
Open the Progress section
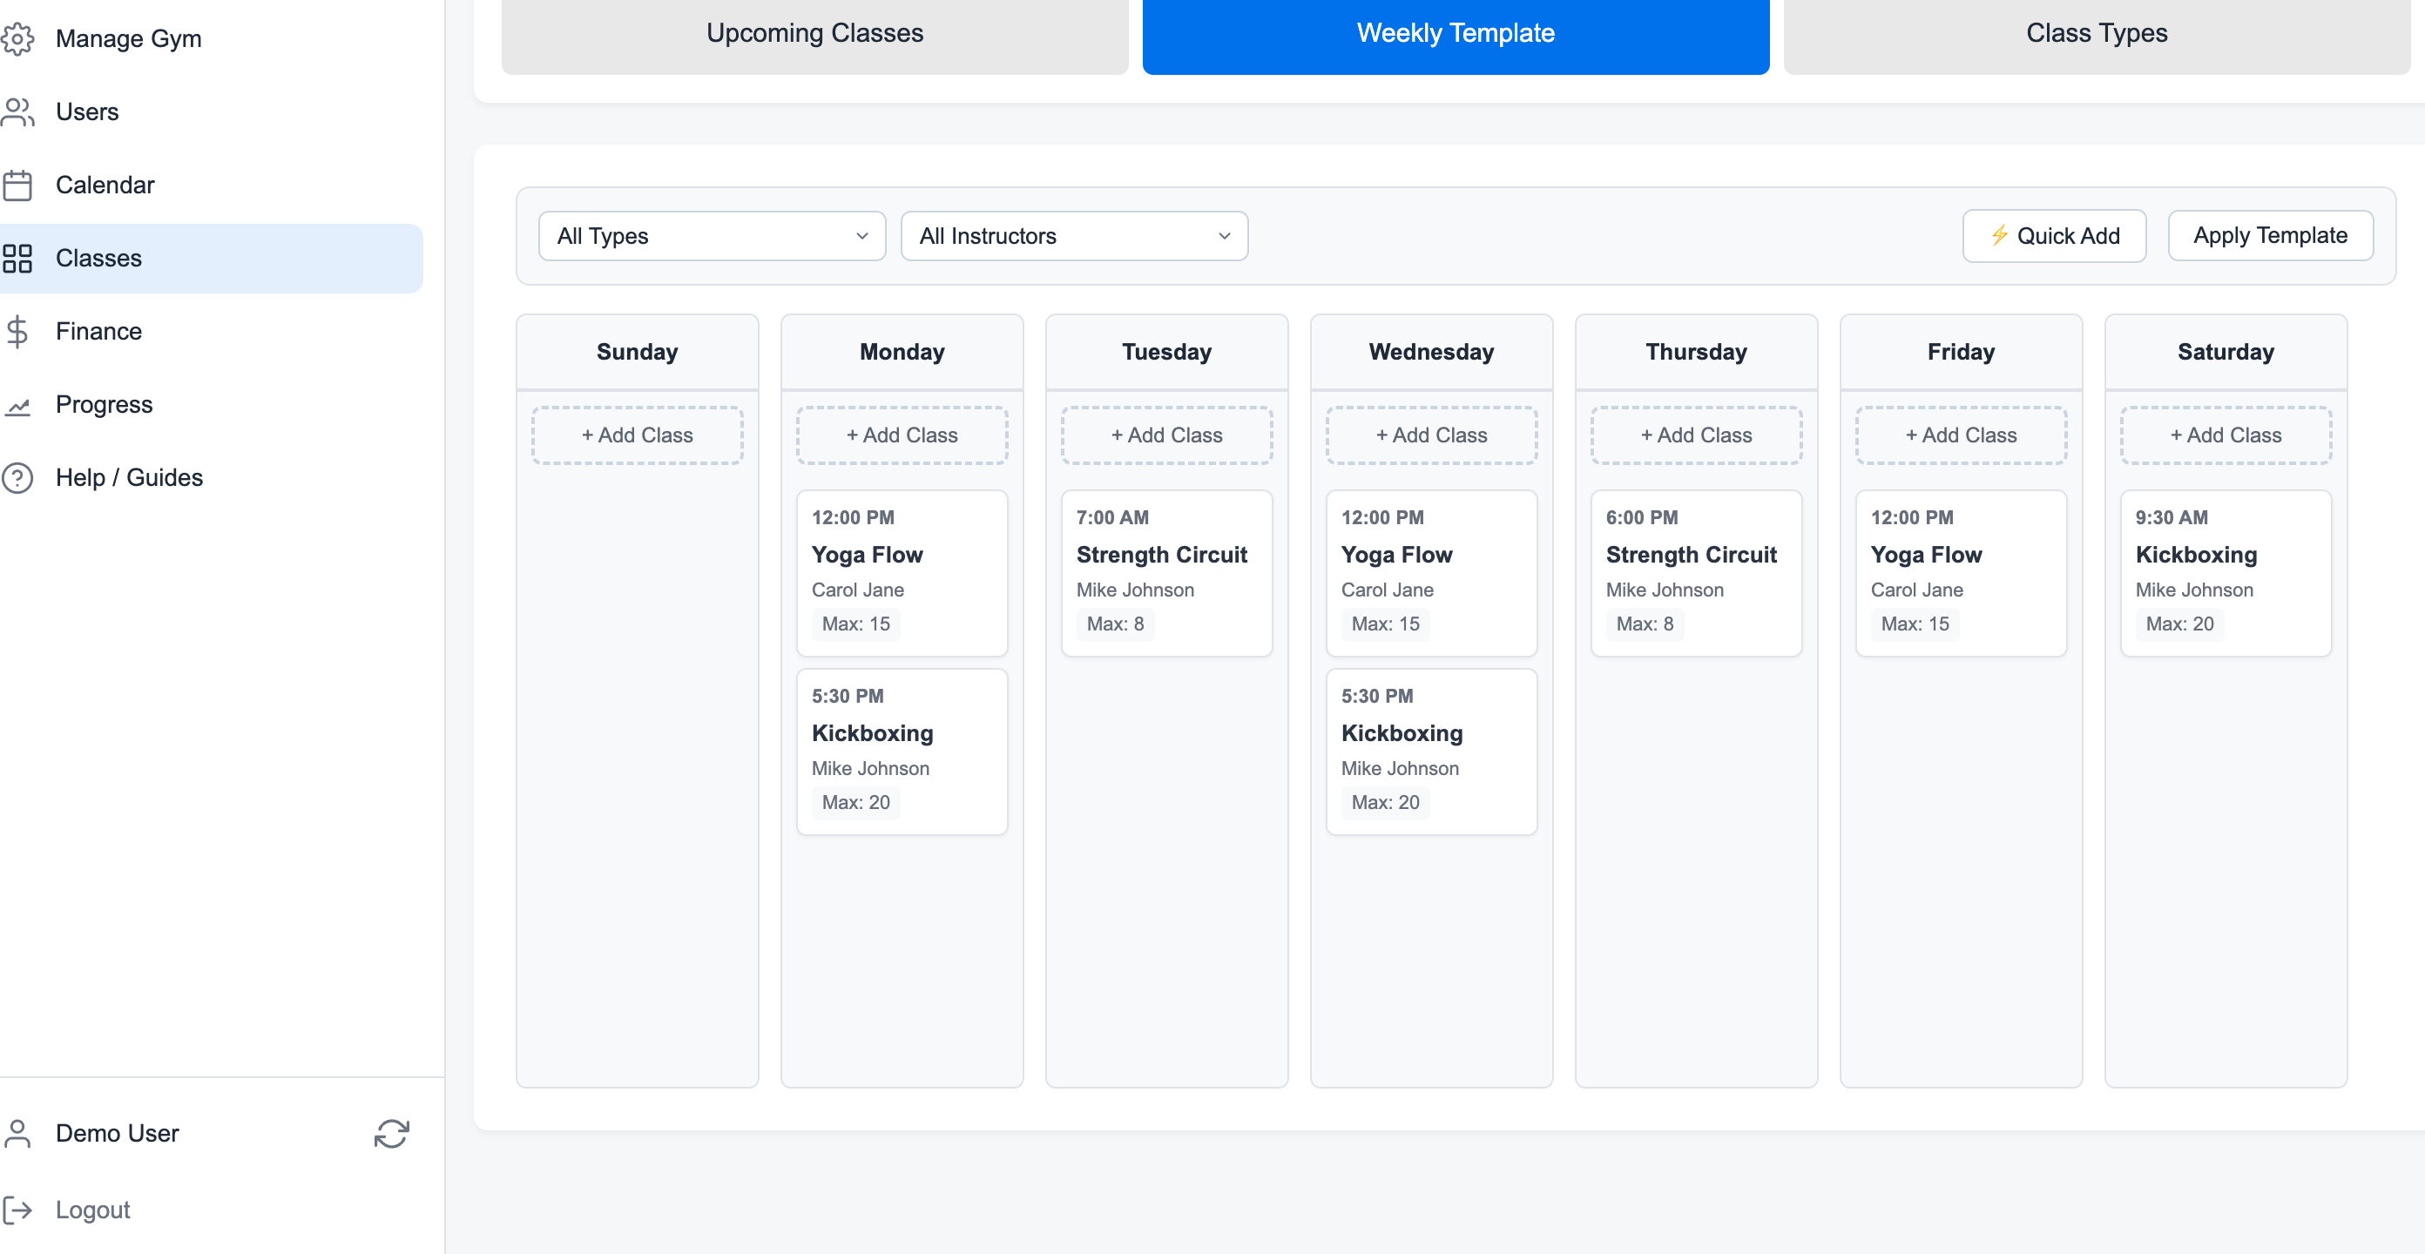point(212,405)
